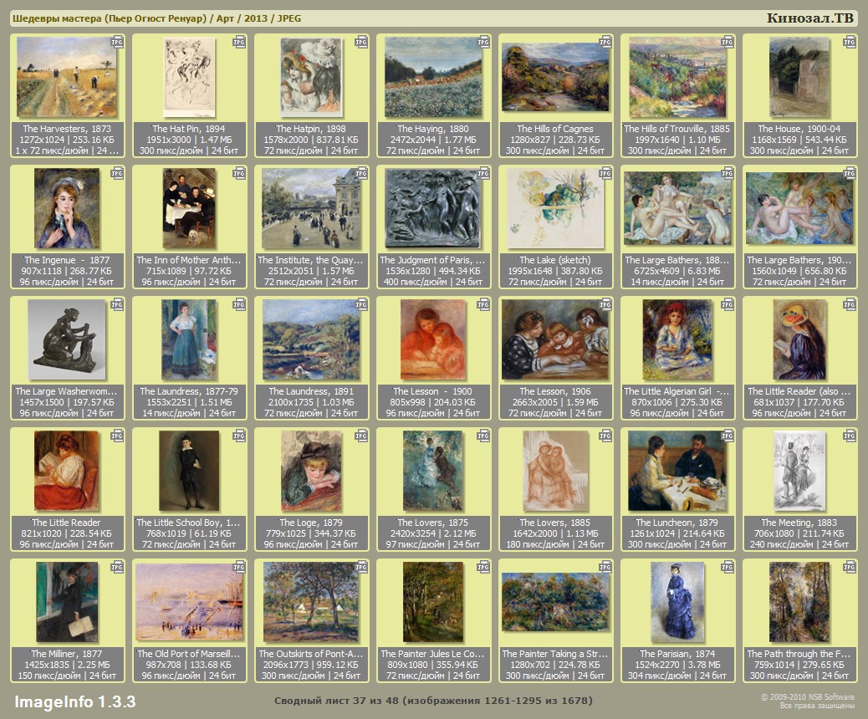Click the caption 'The Meeting, 1883'
Screen dimensions: 868x719
[799, 523]
